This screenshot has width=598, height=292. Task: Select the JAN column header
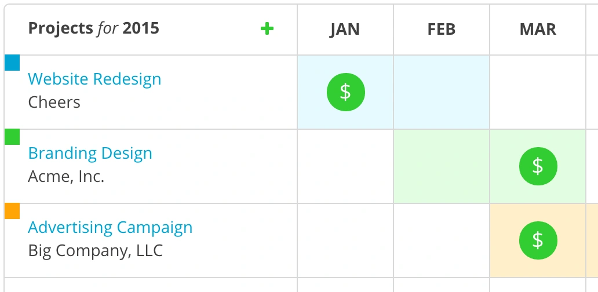pos(345,30)
